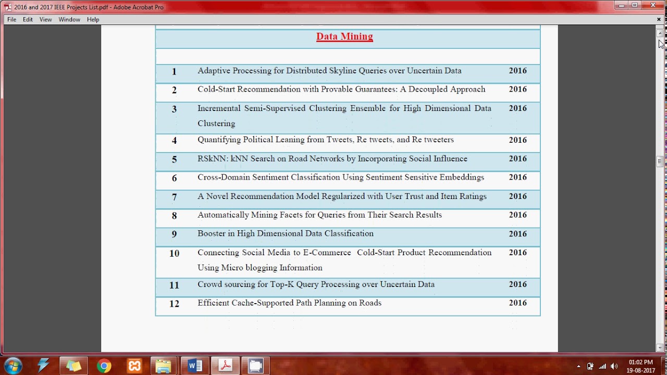Screen dimensions: 667x375
Task: Select 'RSkNN: kNN Search on Road Networks' title
Action: (x=332, y=158)
